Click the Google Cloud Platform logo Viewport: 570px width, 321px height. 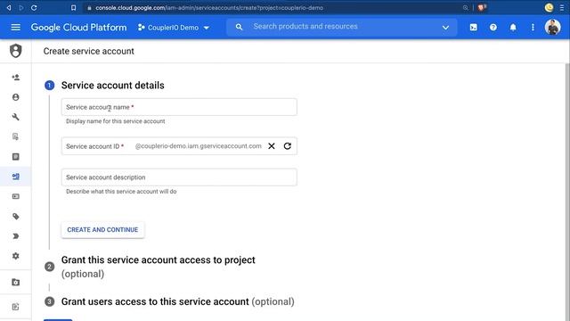[79, 28]
